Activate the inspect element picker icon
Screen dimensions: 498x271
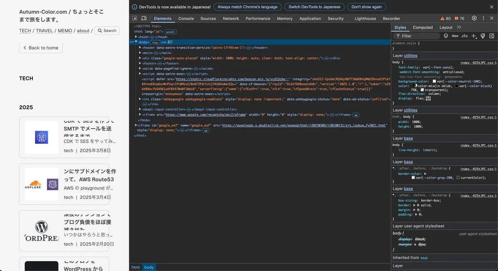coord(135,18)
